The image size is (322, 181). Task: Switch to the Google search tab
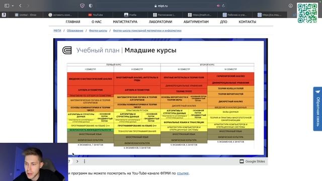[60, 15]
